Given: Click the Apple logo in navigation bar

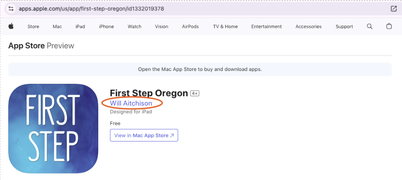Looking at the screenshot, I should pos(11,27).
